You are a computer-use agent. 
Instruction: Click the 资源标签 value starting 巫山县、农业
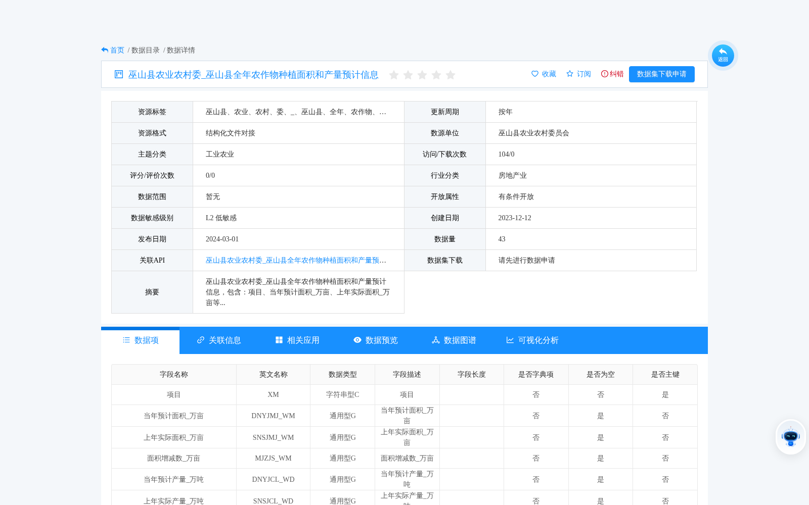click(x=296, y=112)
